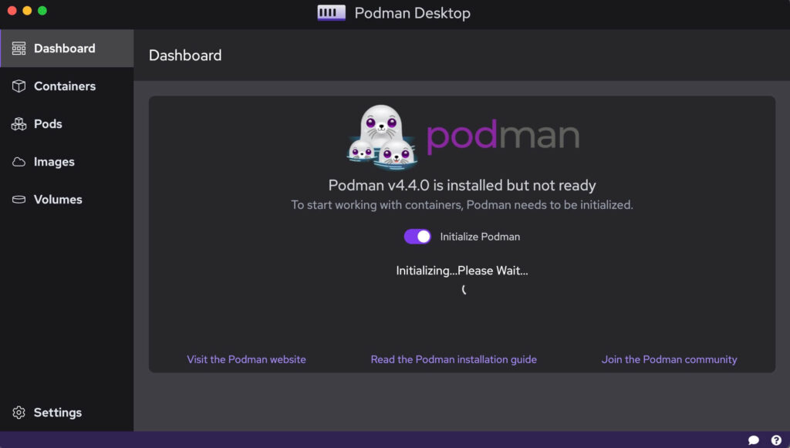Navigate to the Images label in sidebar
Screen dimensions: 790x448
pos(54,162)
